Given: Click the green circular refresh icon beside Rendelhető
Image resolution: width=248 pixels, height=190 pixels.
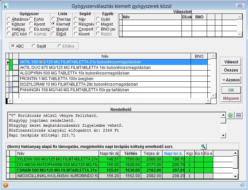Looking at the screenshot, I should tap(231, 115).
